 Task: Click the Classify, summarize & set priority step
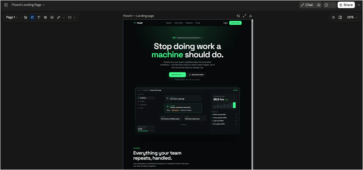pos(183,108)
